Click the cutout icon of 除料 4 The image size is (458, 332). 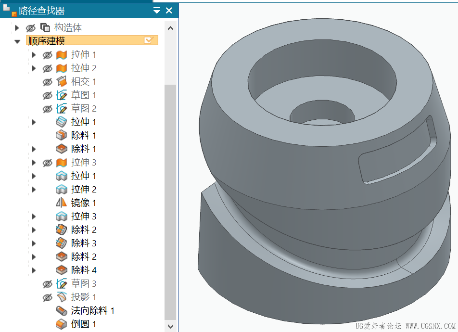click(x=62, y=270)
